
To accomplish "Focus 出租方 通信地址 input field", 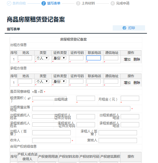I will (111, 58).
